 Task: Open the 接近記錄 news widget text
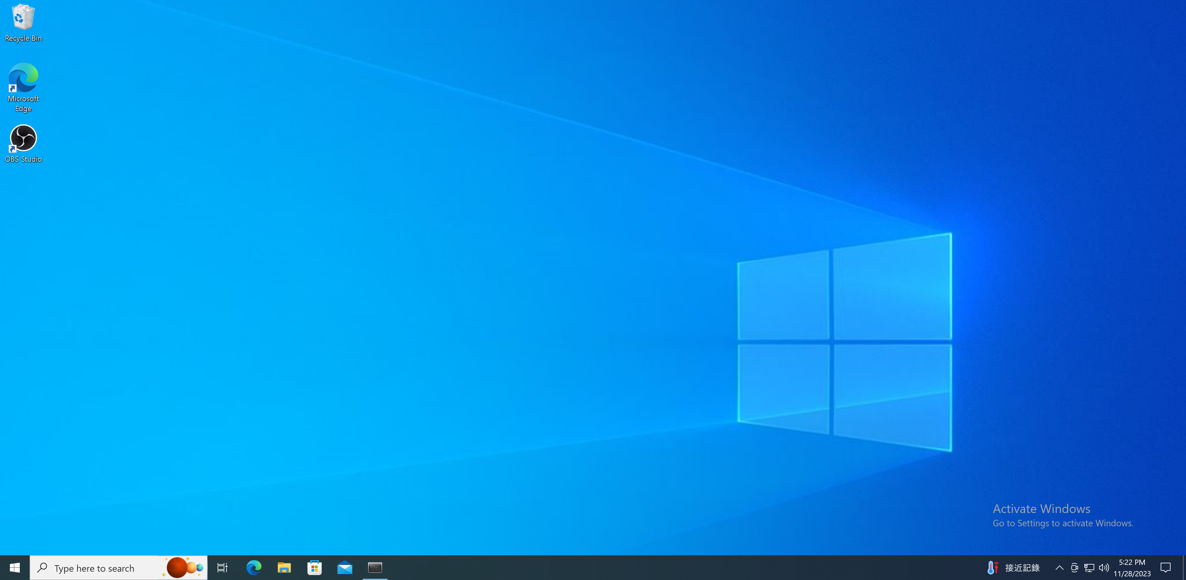coord(1022,568)
